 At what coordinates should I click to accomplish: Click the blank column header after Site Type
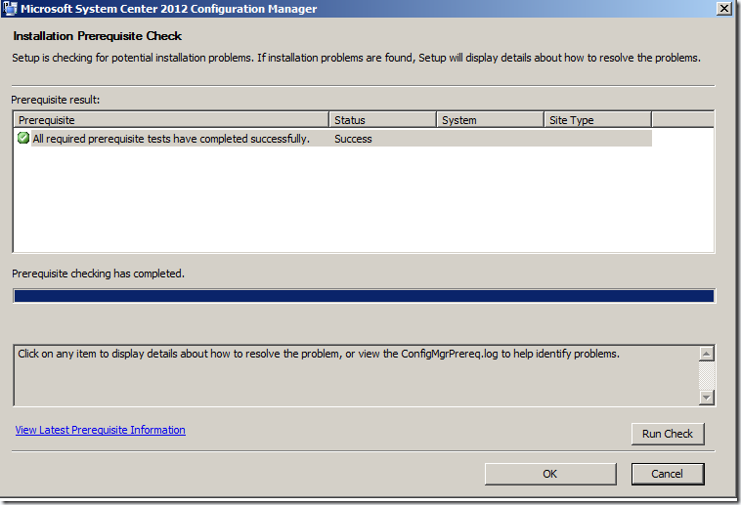tap(681, 120)
